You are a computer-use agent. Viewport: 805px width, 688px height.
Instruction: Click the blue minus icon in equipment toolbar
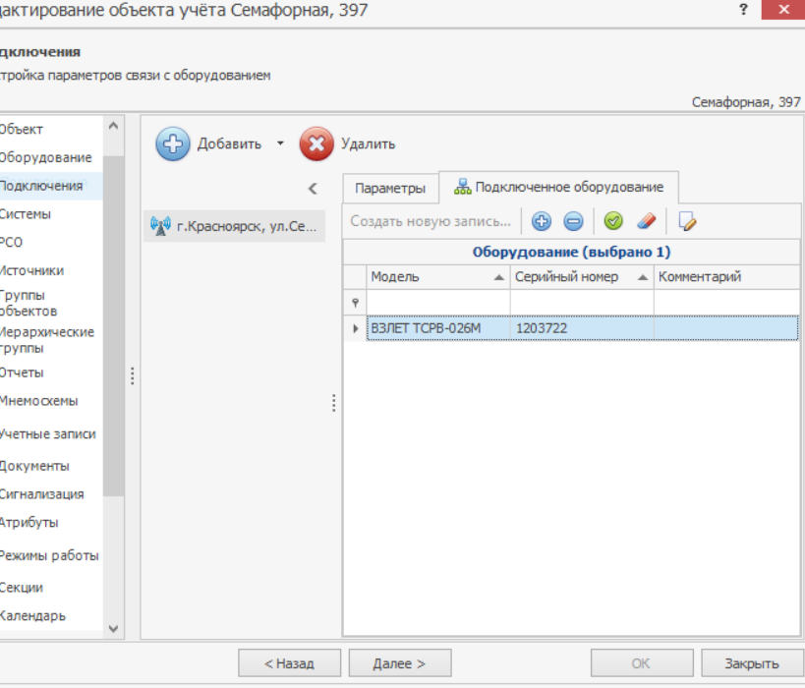click(x=573, y=221)
